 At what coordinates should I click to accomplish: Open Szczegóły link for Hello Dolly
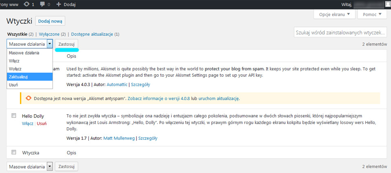(147, 138)
